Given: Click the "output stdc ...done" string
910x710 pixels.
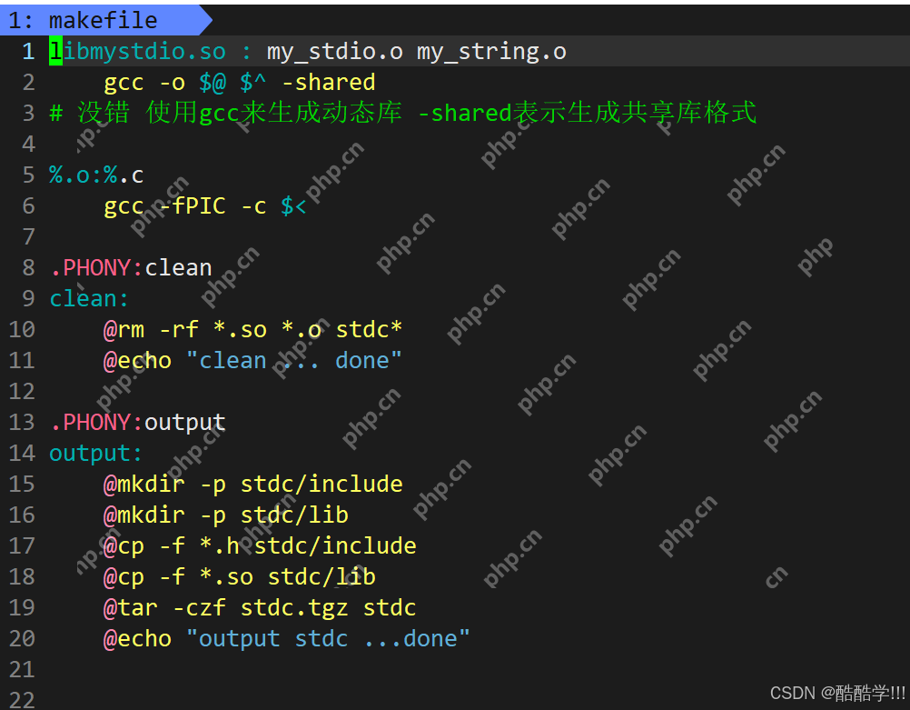Looking at the screenshot, I should tap(329, 638).
